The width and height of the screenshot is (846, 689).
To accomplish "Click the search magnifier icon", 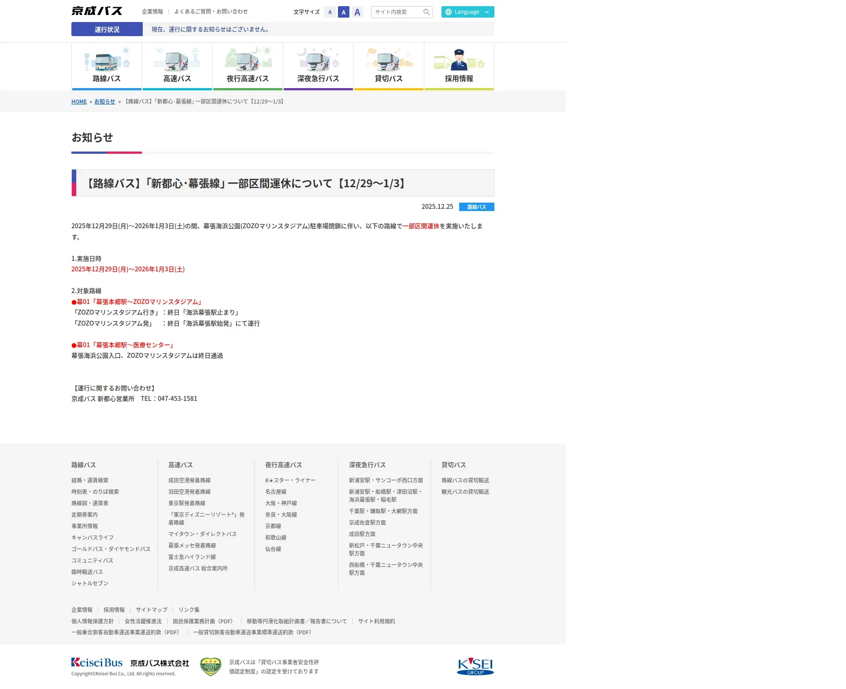I will tap(426, 12).
